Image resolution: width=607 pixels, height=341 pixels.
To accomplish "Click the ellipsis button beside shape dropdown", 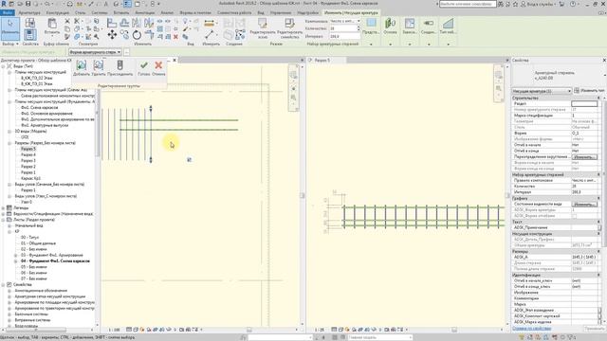I will (126, 52).
